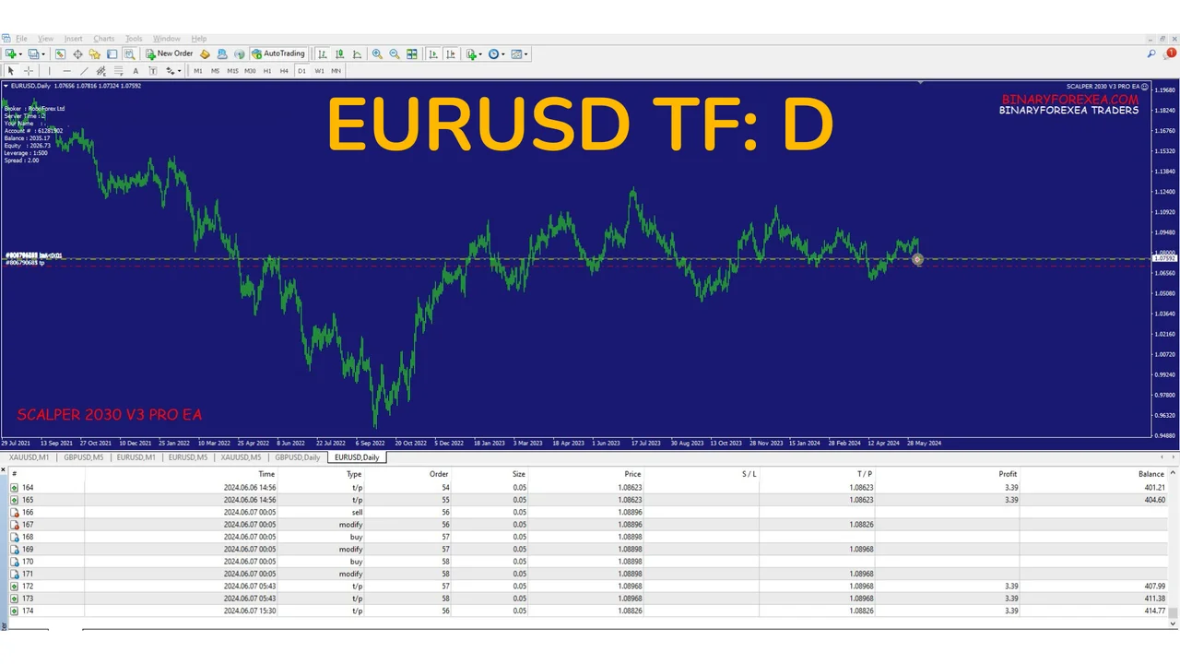Switch chart to line chart view
The height and width of the screenshot is (664, 1180).
[x=358, y=54]
